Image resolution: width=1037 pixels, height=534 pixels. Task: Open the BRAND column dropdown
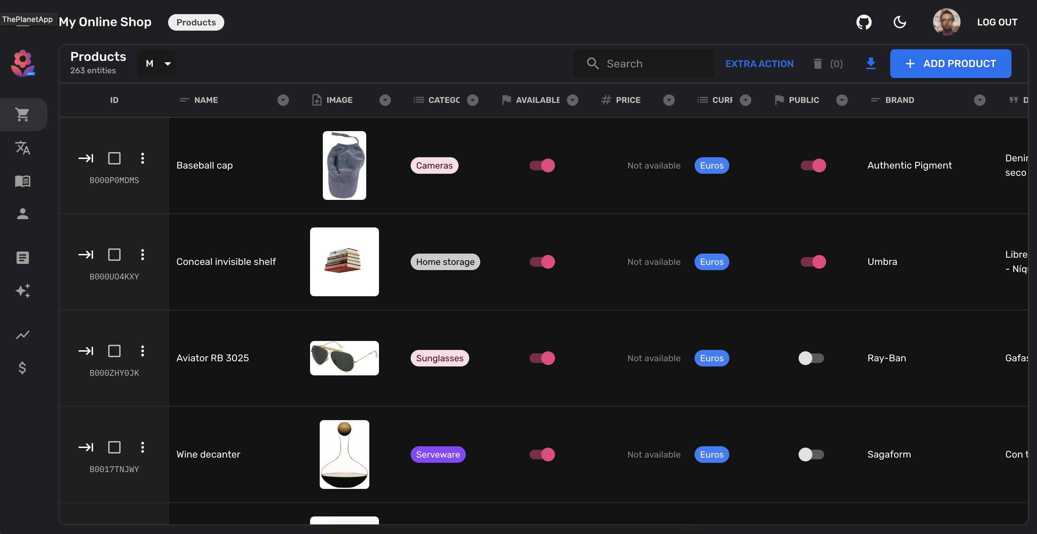coord(980,100)
